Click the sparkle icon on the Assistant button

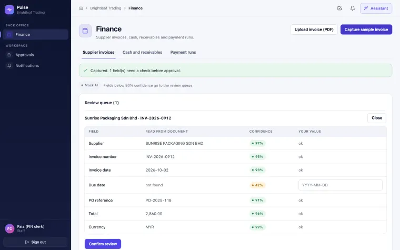pos(366,8)
